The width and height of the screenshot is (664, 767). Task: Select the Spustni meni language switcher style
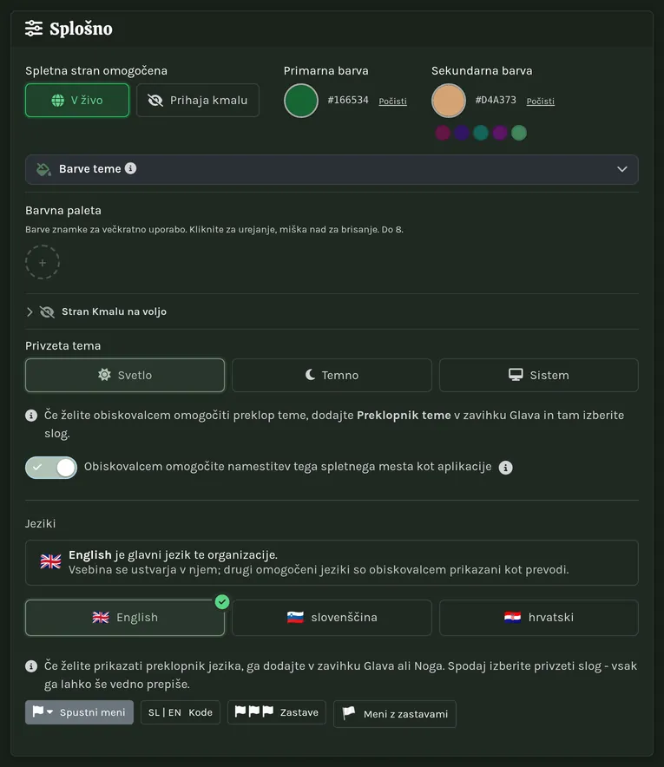79,712
